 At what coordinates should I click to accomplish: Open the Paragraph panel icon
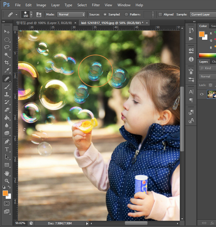tap(191, 100)
